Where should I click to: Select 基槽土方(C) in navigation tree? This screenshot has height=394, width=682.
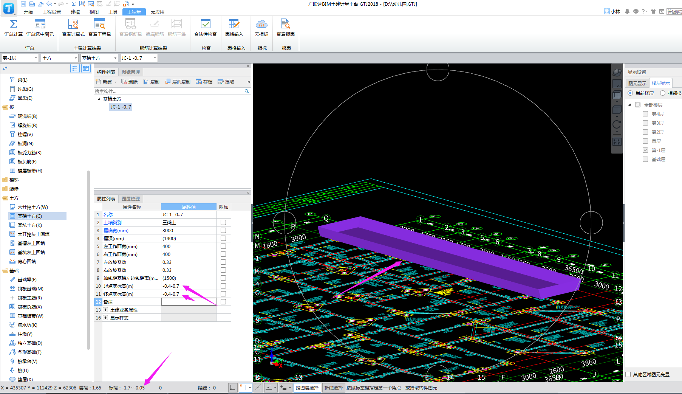click(x=37, y=216)
